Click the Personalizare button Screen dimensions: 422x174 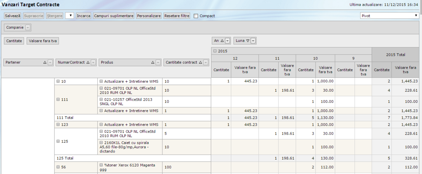[149, 16]
